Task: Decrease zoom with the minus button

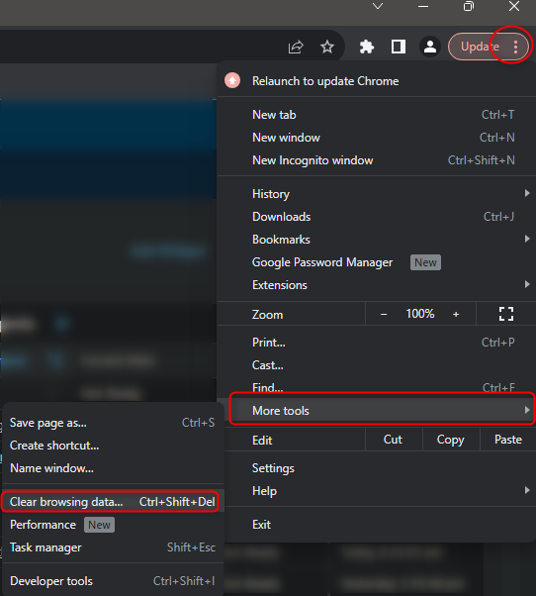Action: [384, 315]
